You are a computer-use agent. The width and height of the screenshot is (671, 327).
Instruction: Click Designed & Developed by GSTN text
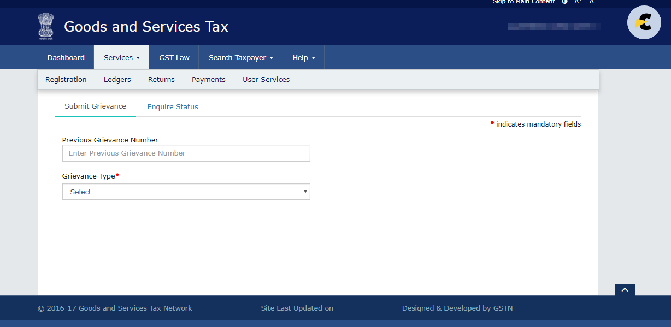coord(457,308)
